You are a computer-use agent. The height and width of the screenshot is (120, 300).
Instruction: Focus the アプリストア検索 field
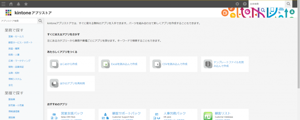[x=18, y=21]
